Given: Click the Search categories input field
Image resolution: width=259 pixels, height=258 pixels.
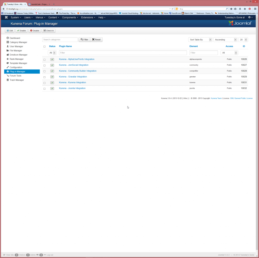Looking at the screenshot, I should click(x=60, y=40).
